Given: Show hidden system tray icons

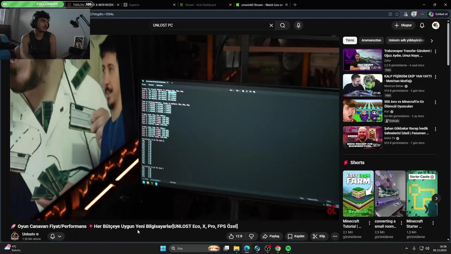Looking at the screenshot, I should click(x=406, y=248).
